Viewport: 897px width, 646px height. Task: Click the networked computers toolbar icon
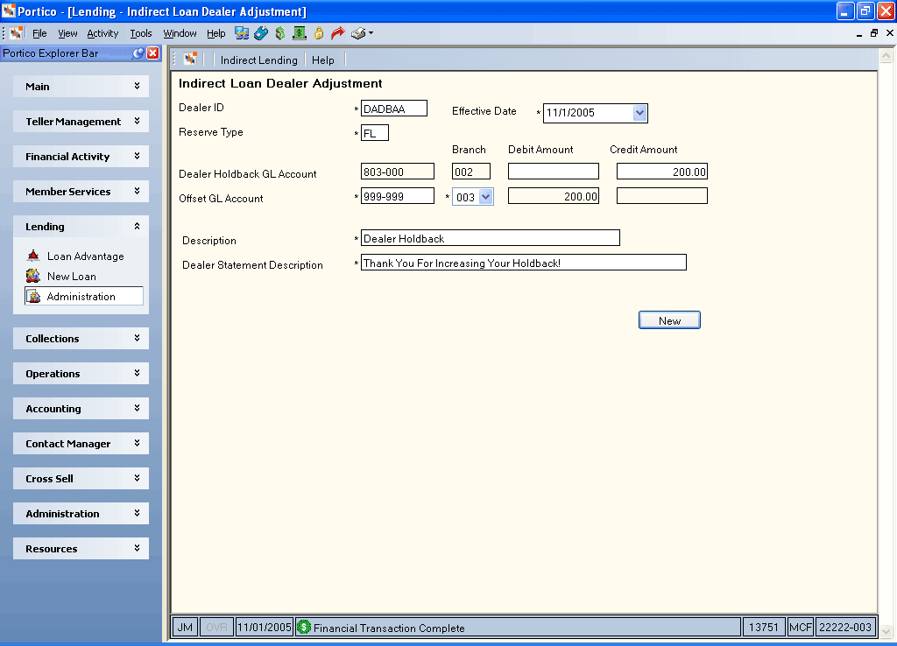click(242, 33)
